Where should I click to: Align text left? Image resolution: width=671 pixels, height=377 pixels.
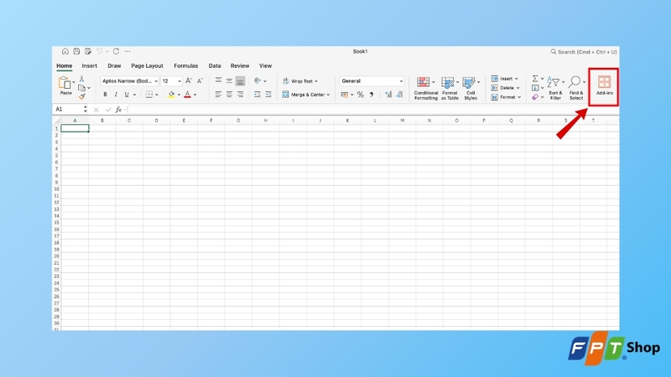pos(218,95)
